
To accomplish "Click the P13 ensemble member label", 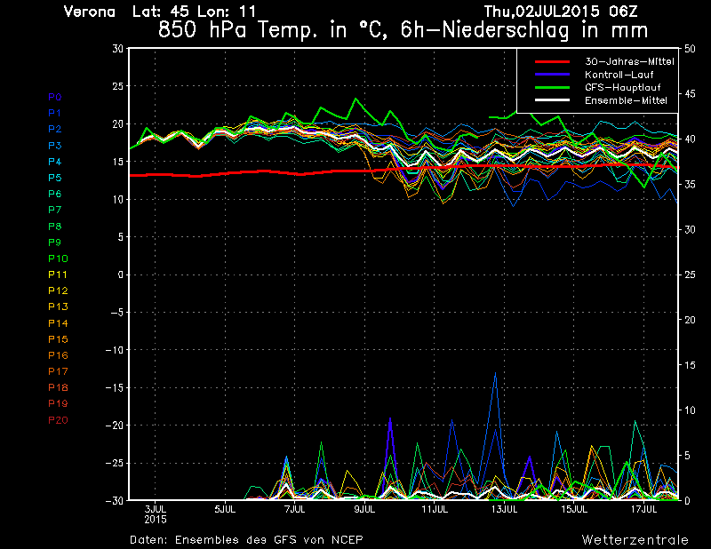I will point(58,306).
